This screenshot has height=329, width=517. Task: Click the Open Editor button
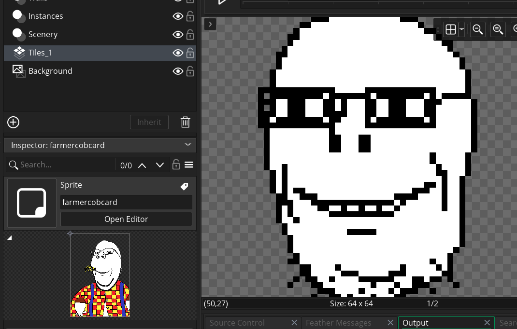tap(126, 219)
